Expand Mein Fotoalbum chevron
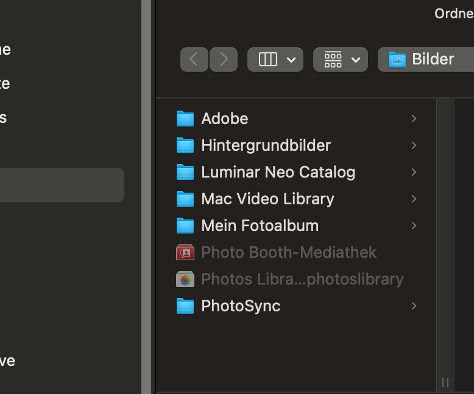The height and width of the screenshot is (394, 474). [x=414, y=226]
